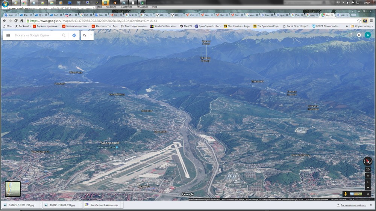This screenshot has height=211, width=376.
Task: Open Google notifications bell
Action: 359,35
